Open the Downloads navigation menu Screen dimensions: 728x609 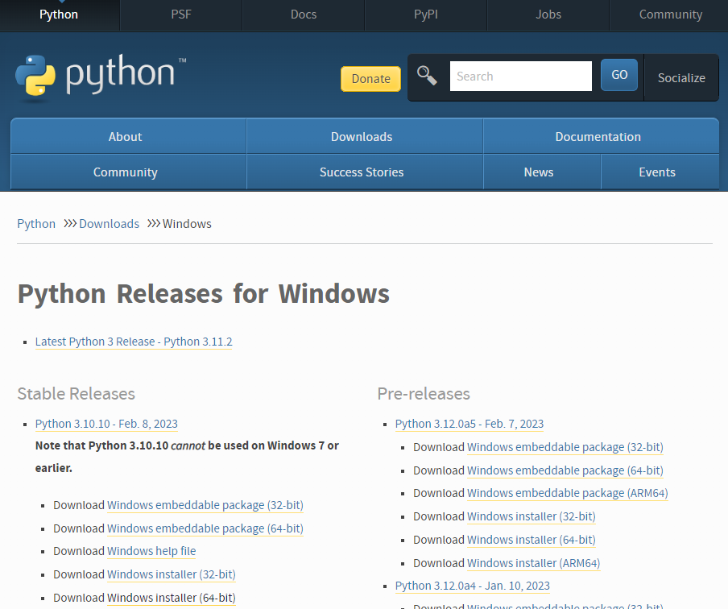362,136
